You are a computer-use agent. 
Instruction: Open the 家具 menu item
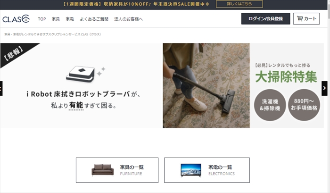[x=56, y=19]
